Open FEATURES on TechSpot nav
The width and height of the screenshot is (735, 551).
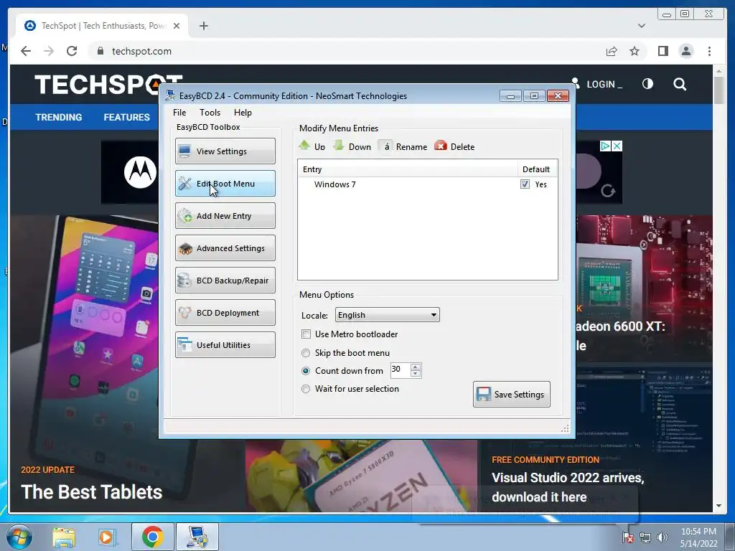click(x=126, y=117)
